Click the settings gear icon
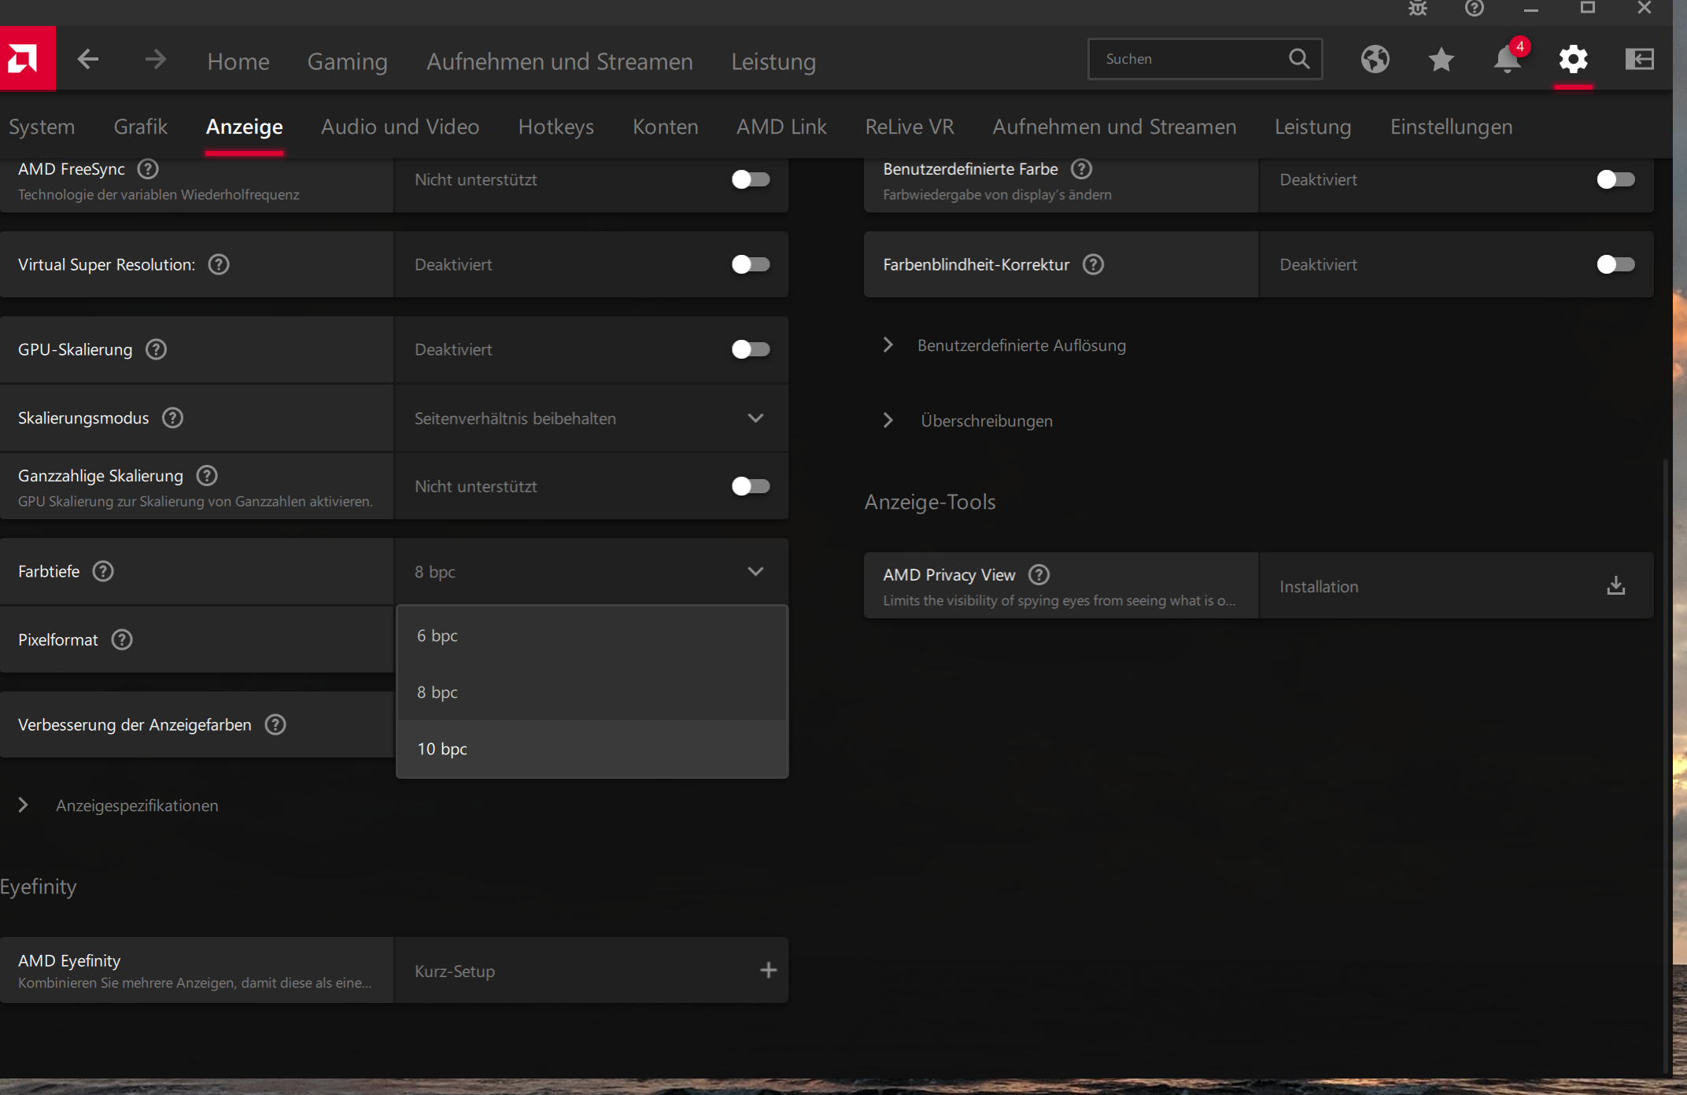Screen dimensions: 1687x1095 (1573, 59)
